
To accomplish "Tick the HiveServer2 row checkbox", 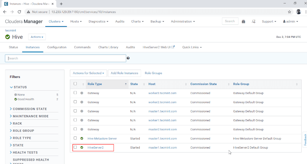I will 75,147.
